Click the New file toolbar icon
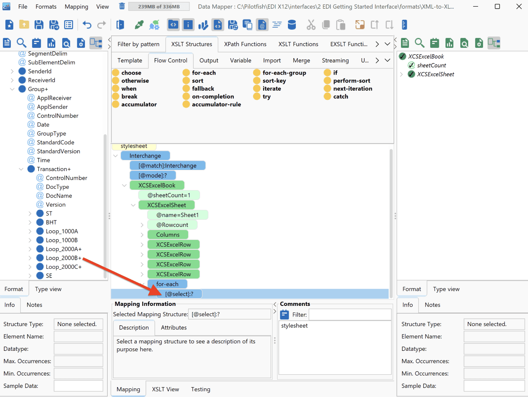Image resolution: width=528 pixels, height=397 pixels. point(9,25)
